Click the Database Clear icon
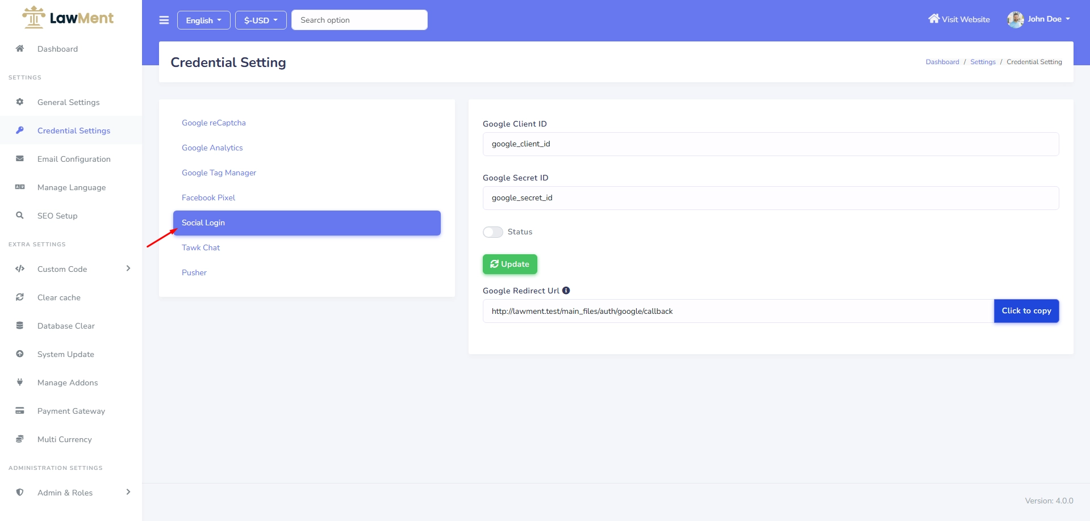The width and height of the screenshot is (1090, 521). [20, 325]
